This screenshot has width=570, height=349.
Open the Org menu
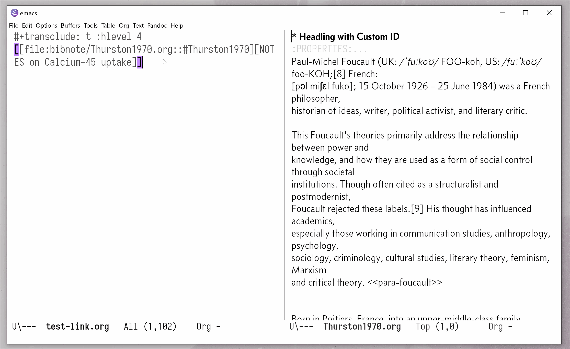tap(124, 25)
